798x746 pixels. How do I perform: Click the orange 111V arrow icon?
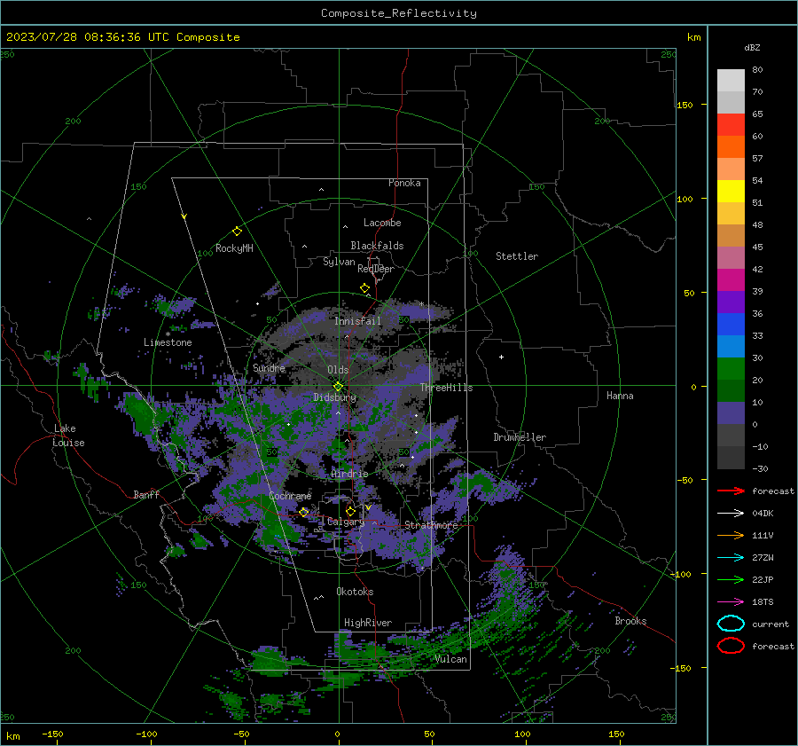pyautogui.click(x=731, y=535)
